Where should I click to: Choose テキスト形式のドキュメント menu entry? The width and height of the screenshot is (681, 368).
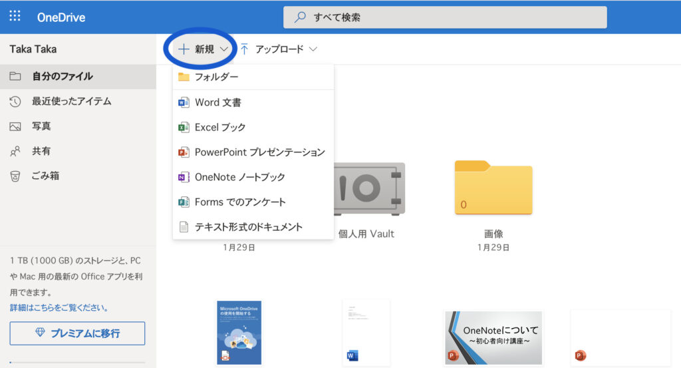click(253, 227)
